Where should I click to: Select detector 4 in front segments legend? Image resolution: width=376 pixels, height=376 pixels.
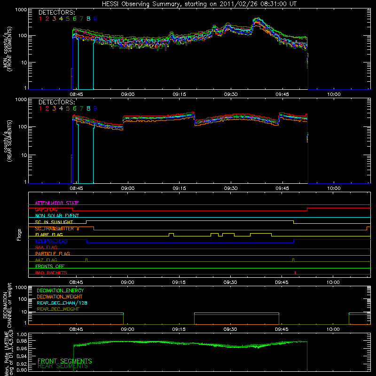pos(61,19)
